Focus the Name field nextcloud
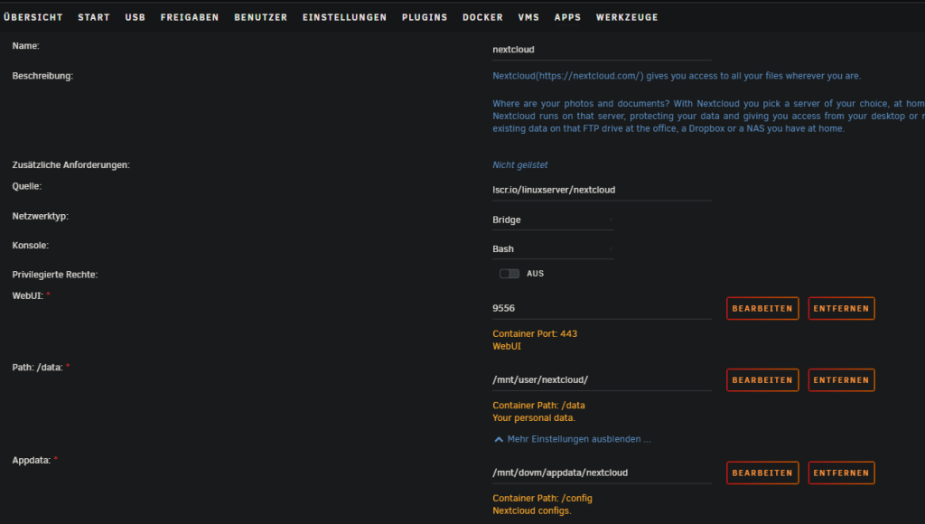The width and height of the screenshot is (925, 524). (602, 50)
